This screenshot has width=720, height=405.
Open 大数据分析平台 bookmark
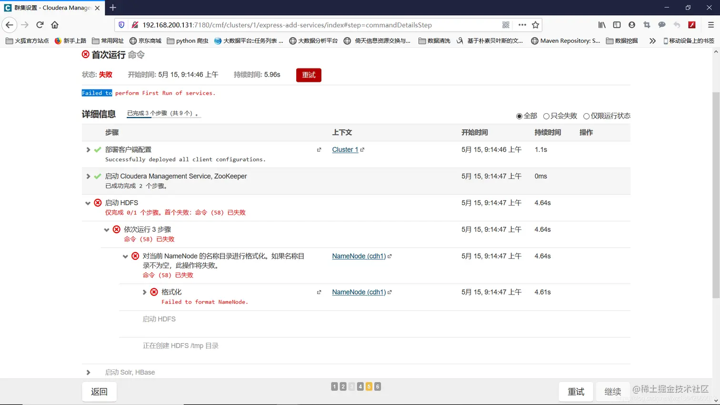(x=313, y=41)
